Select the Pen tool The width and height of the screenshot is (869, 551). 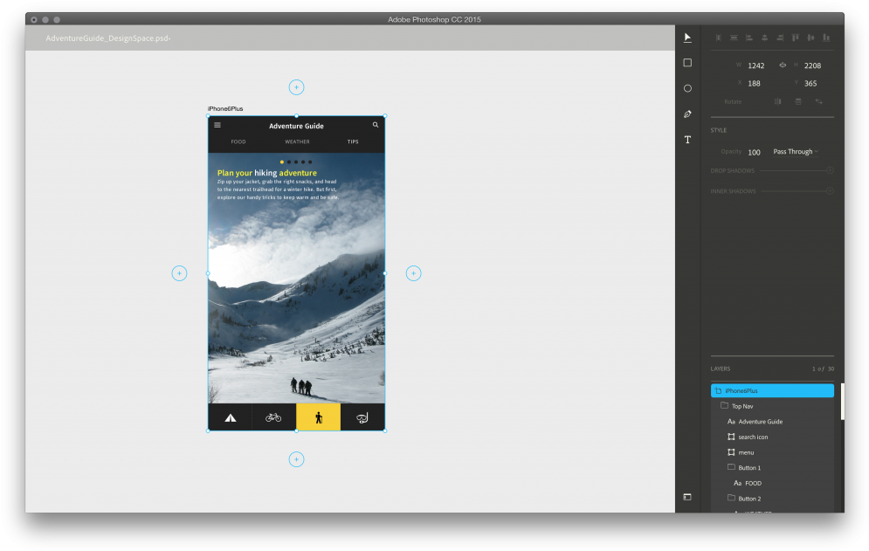(687, 114)
